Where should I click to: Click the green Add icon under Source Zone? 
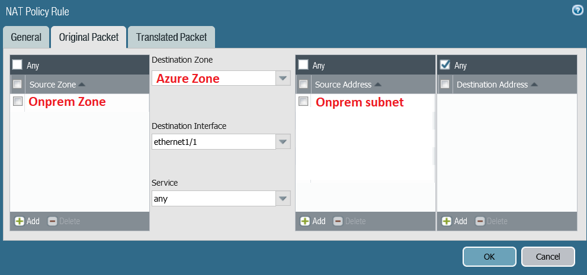19,221
